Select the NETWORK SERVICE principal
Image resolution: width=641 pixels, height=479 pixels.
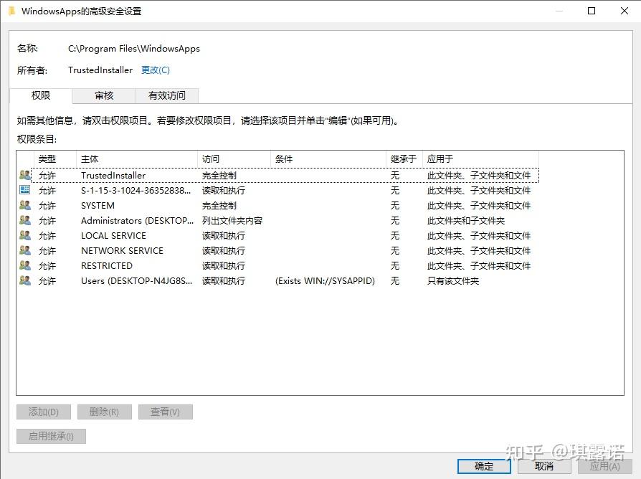click(122, 251)
